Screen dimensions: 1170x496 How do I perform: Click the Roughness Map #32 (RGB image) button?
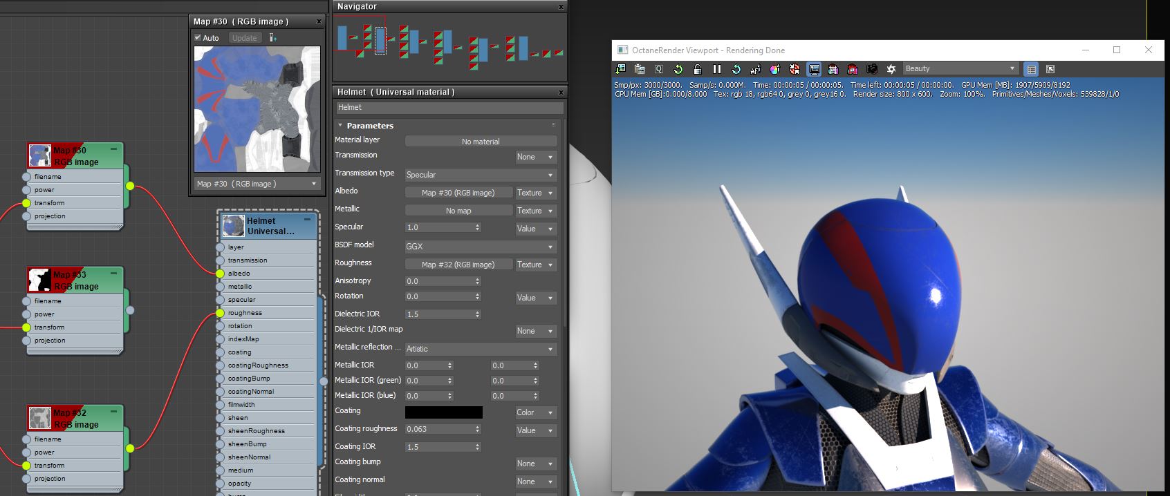458,265
